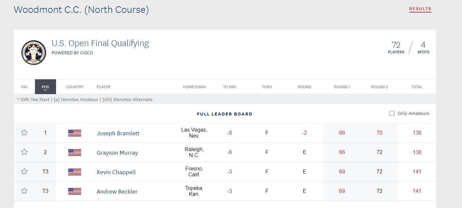Sort by the PLAYER column header
Screen dimensions: 462x208
click(x=104, y=87)
